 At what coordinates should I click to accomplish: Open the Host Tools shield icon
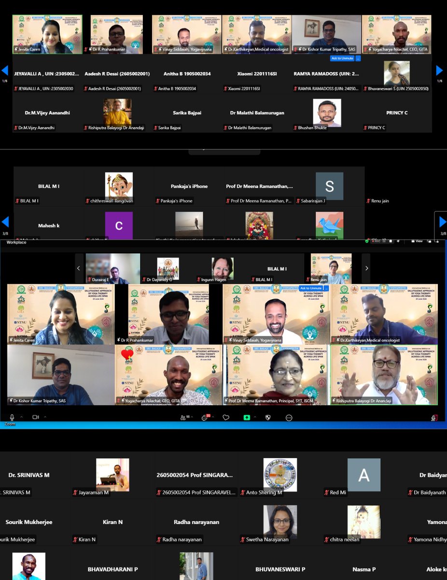click(268, 417)
